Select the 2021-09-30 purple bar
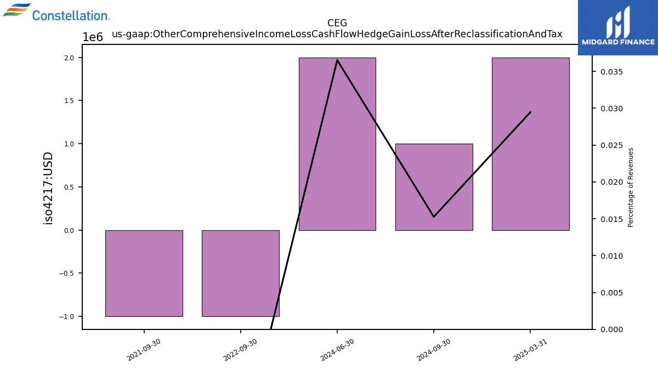 (144, 273)
